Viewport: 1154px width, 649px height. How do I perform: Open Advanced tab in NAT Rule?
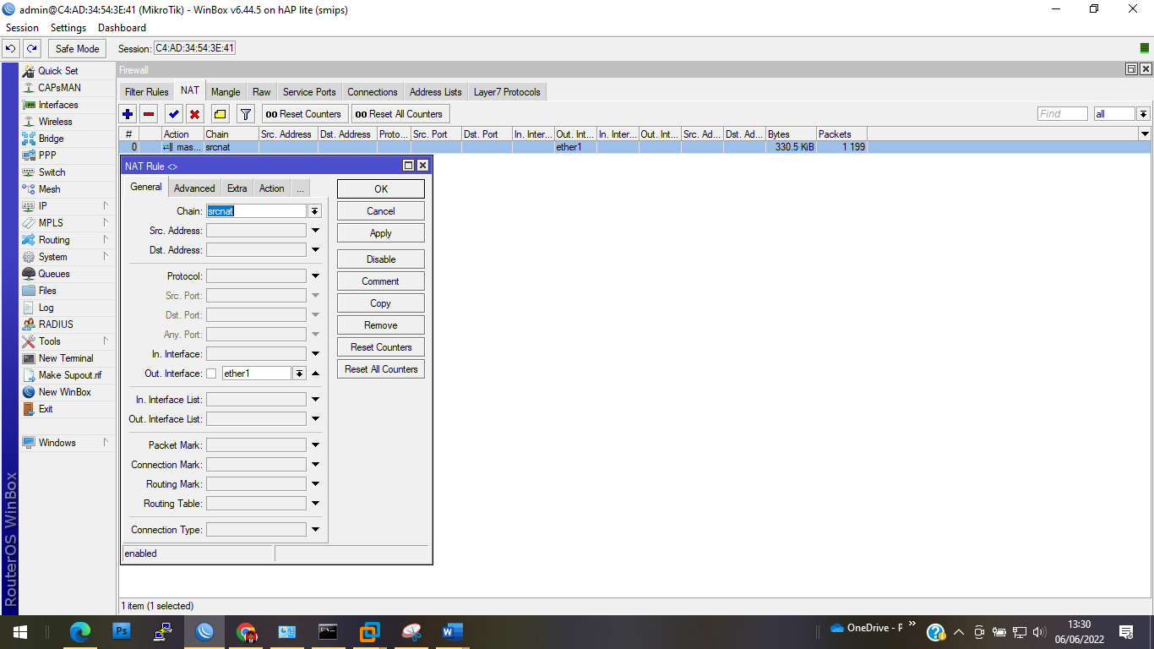[194, 188]
